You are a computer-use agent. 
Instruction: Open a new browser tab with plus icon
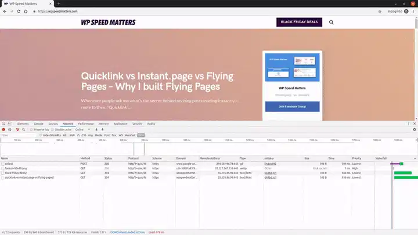pos(59,3)
